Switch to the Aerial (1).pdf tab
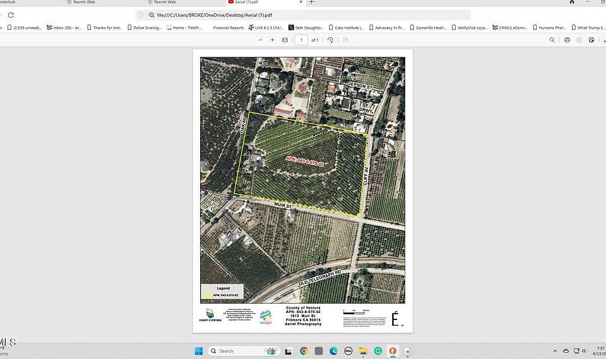The image size is (606, 359). coord(246,3)
